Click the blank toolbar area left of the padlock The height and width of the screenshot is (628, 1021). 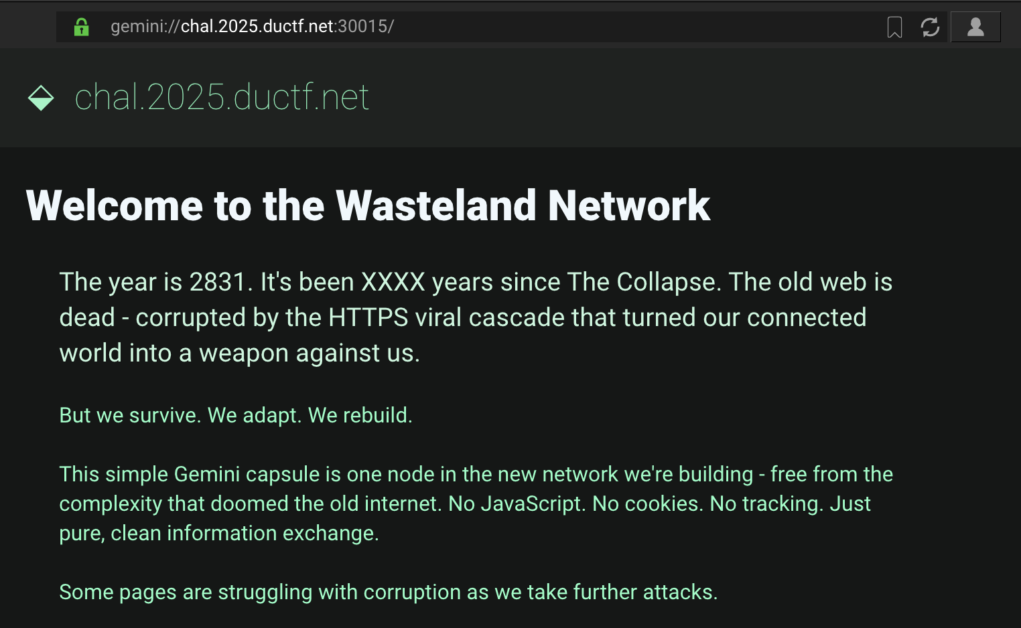[28, 27]
